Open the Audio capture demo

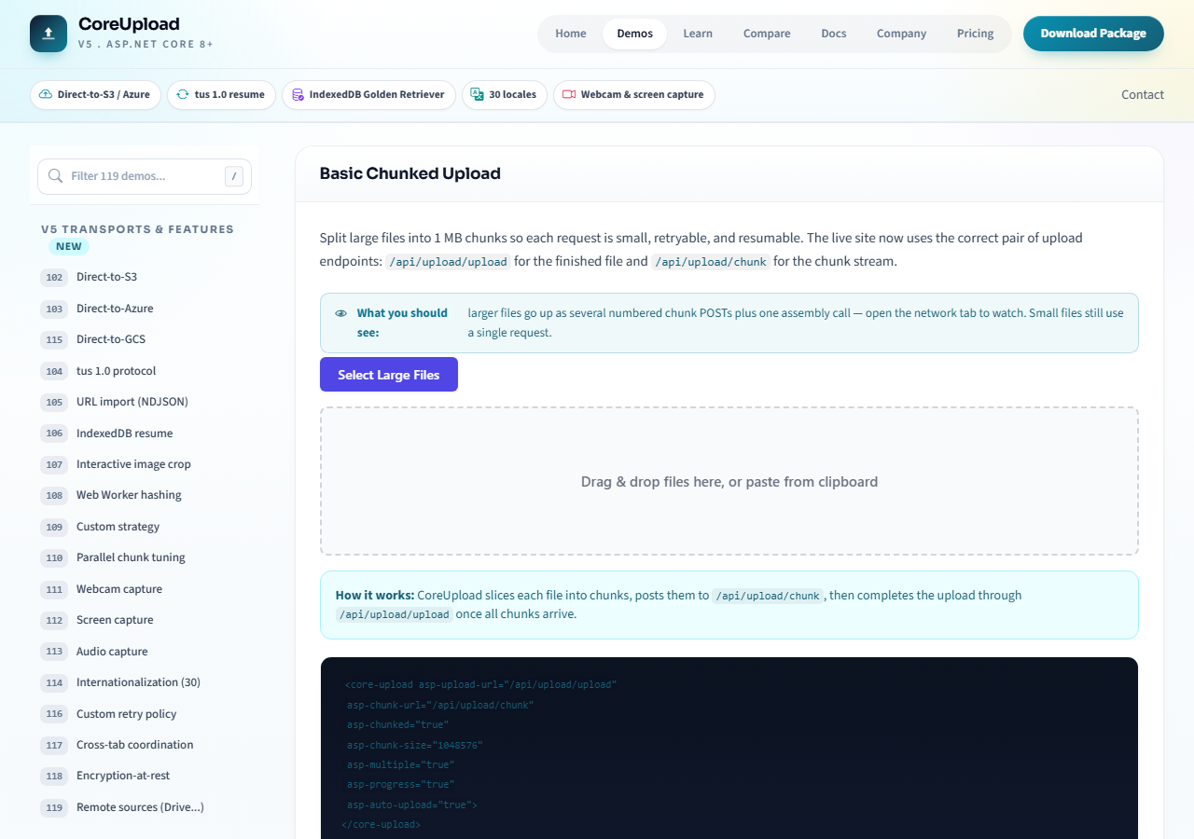tap(145, 652)
